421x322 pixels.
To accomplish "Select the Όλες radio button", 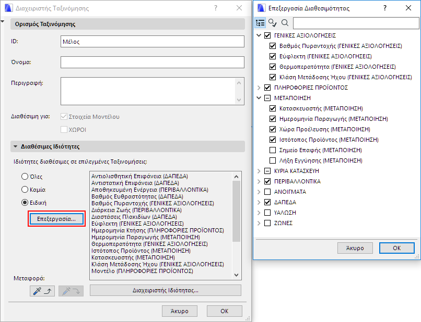I will click(x=25, y=177).
